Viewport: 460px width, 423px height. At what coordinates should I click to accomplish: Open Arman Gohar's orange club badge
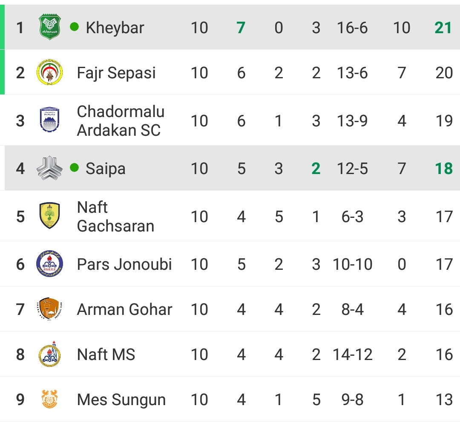pyautogui.click(x=49, y=309)
